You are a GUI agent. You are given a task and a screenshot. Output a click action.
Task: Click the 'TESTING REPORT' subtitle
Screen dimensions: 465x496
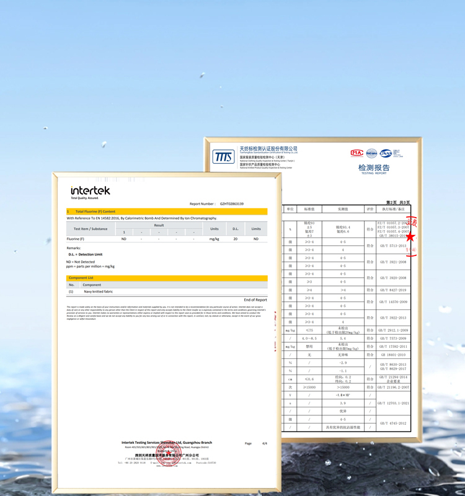click(x=374, y=174)
